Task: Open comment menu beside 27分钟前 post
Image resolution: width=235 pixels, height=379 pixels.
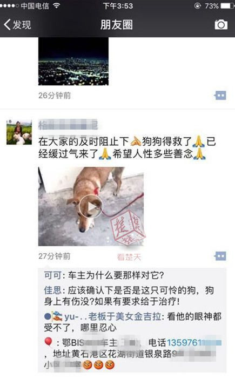Action: click(x=220, y=256)
